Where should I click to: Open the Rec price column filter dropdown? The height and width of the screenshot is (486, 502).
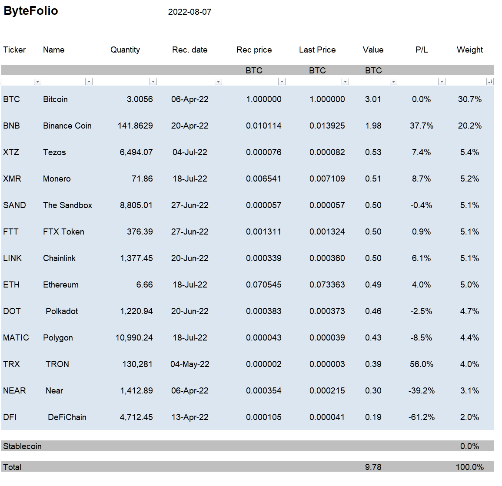coord(282,82)
